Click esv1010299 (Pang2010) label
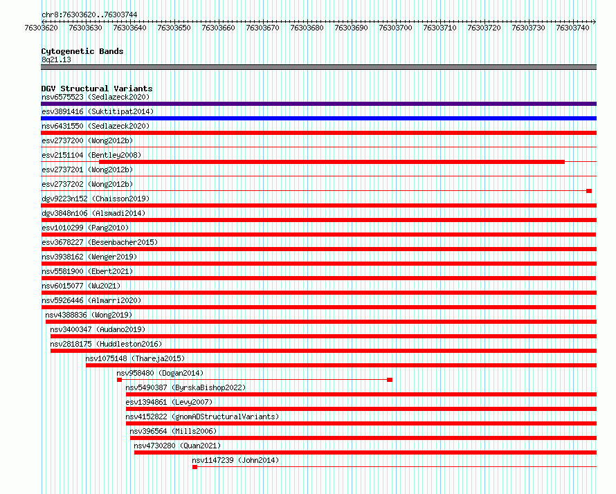 [x=85, y=228]
